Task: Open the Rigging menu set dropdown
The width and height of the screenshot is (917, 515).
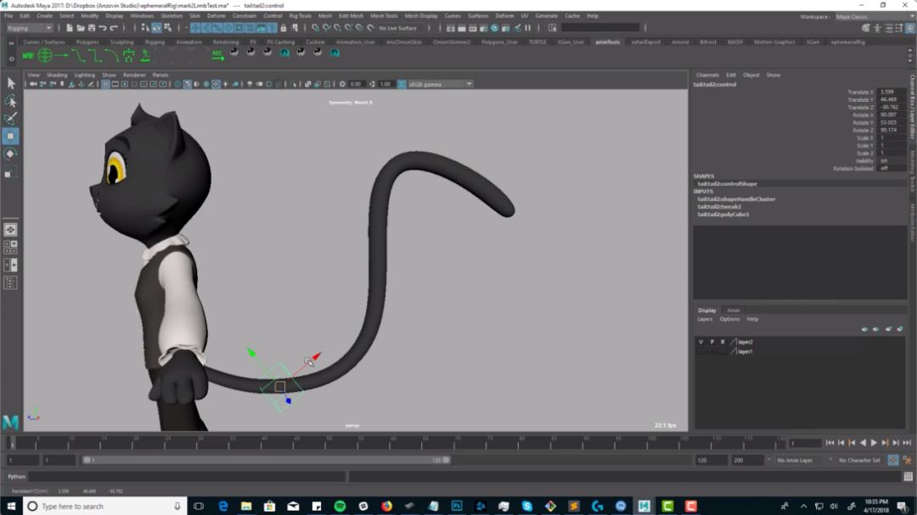Action: click(x=29, y=28)
